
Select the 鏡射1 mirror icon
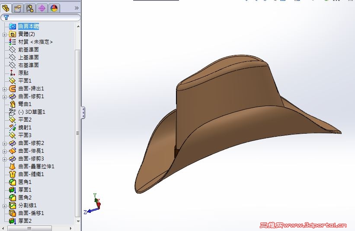12,128
